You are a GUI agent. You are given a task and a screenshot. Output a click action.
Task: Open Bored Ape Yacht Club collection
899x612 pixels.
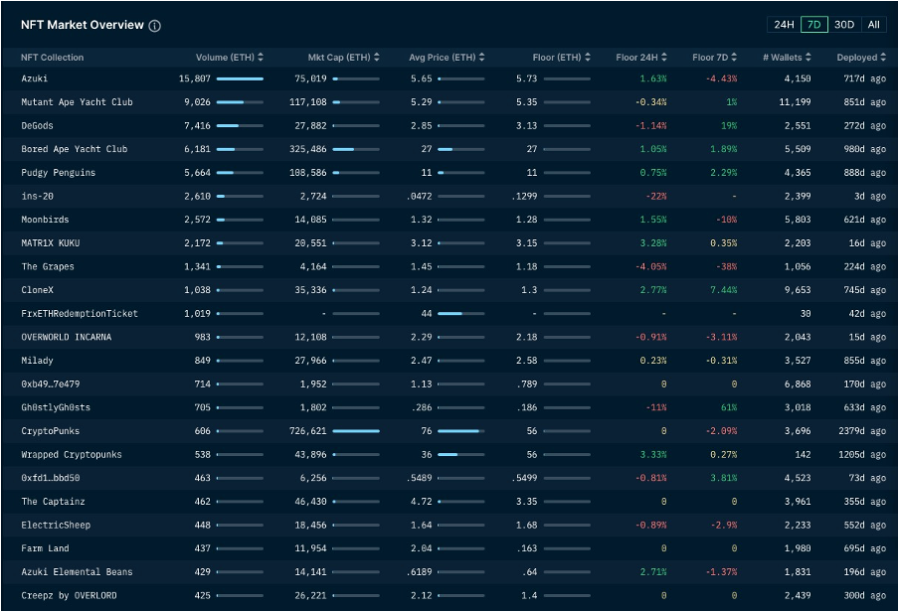click(75, 149)
